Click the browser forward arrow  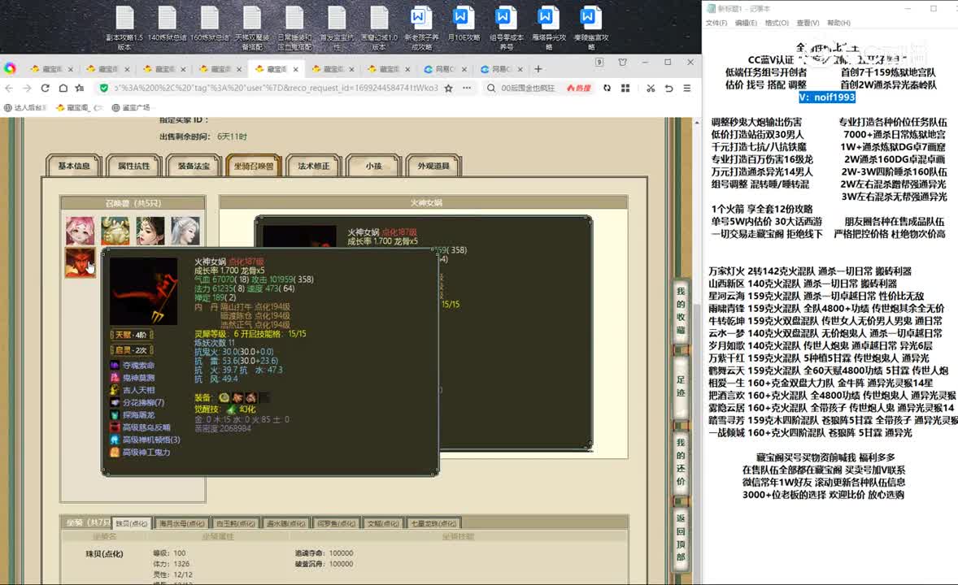pos(27,88)
